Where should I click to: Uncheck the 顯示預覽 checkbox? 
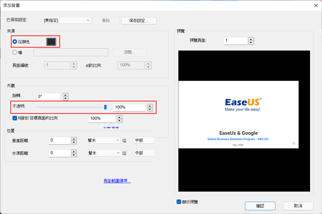point(179,202)
